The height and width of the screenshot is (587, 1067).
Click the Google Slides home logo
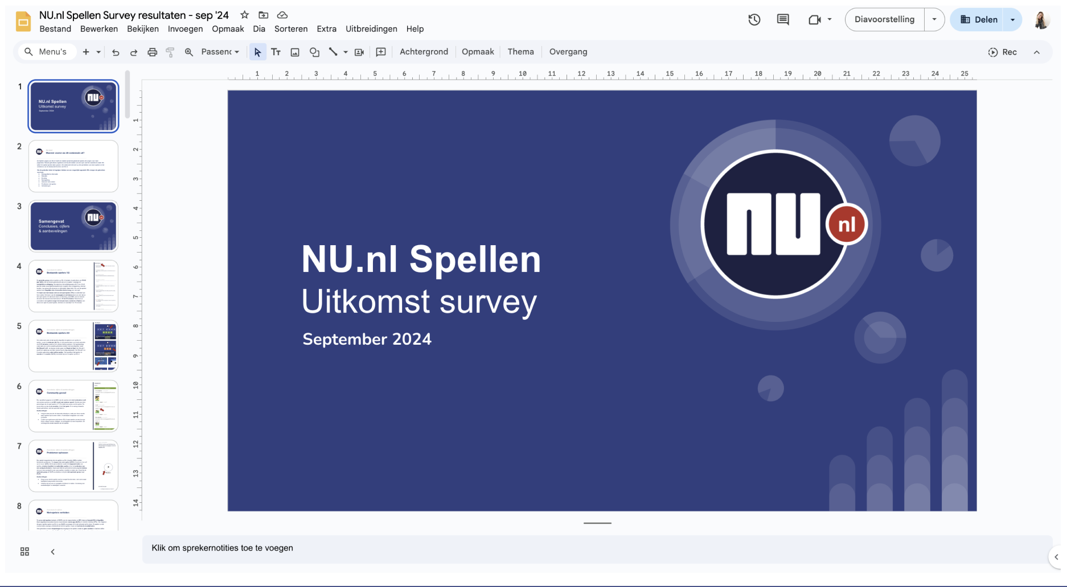23,22
